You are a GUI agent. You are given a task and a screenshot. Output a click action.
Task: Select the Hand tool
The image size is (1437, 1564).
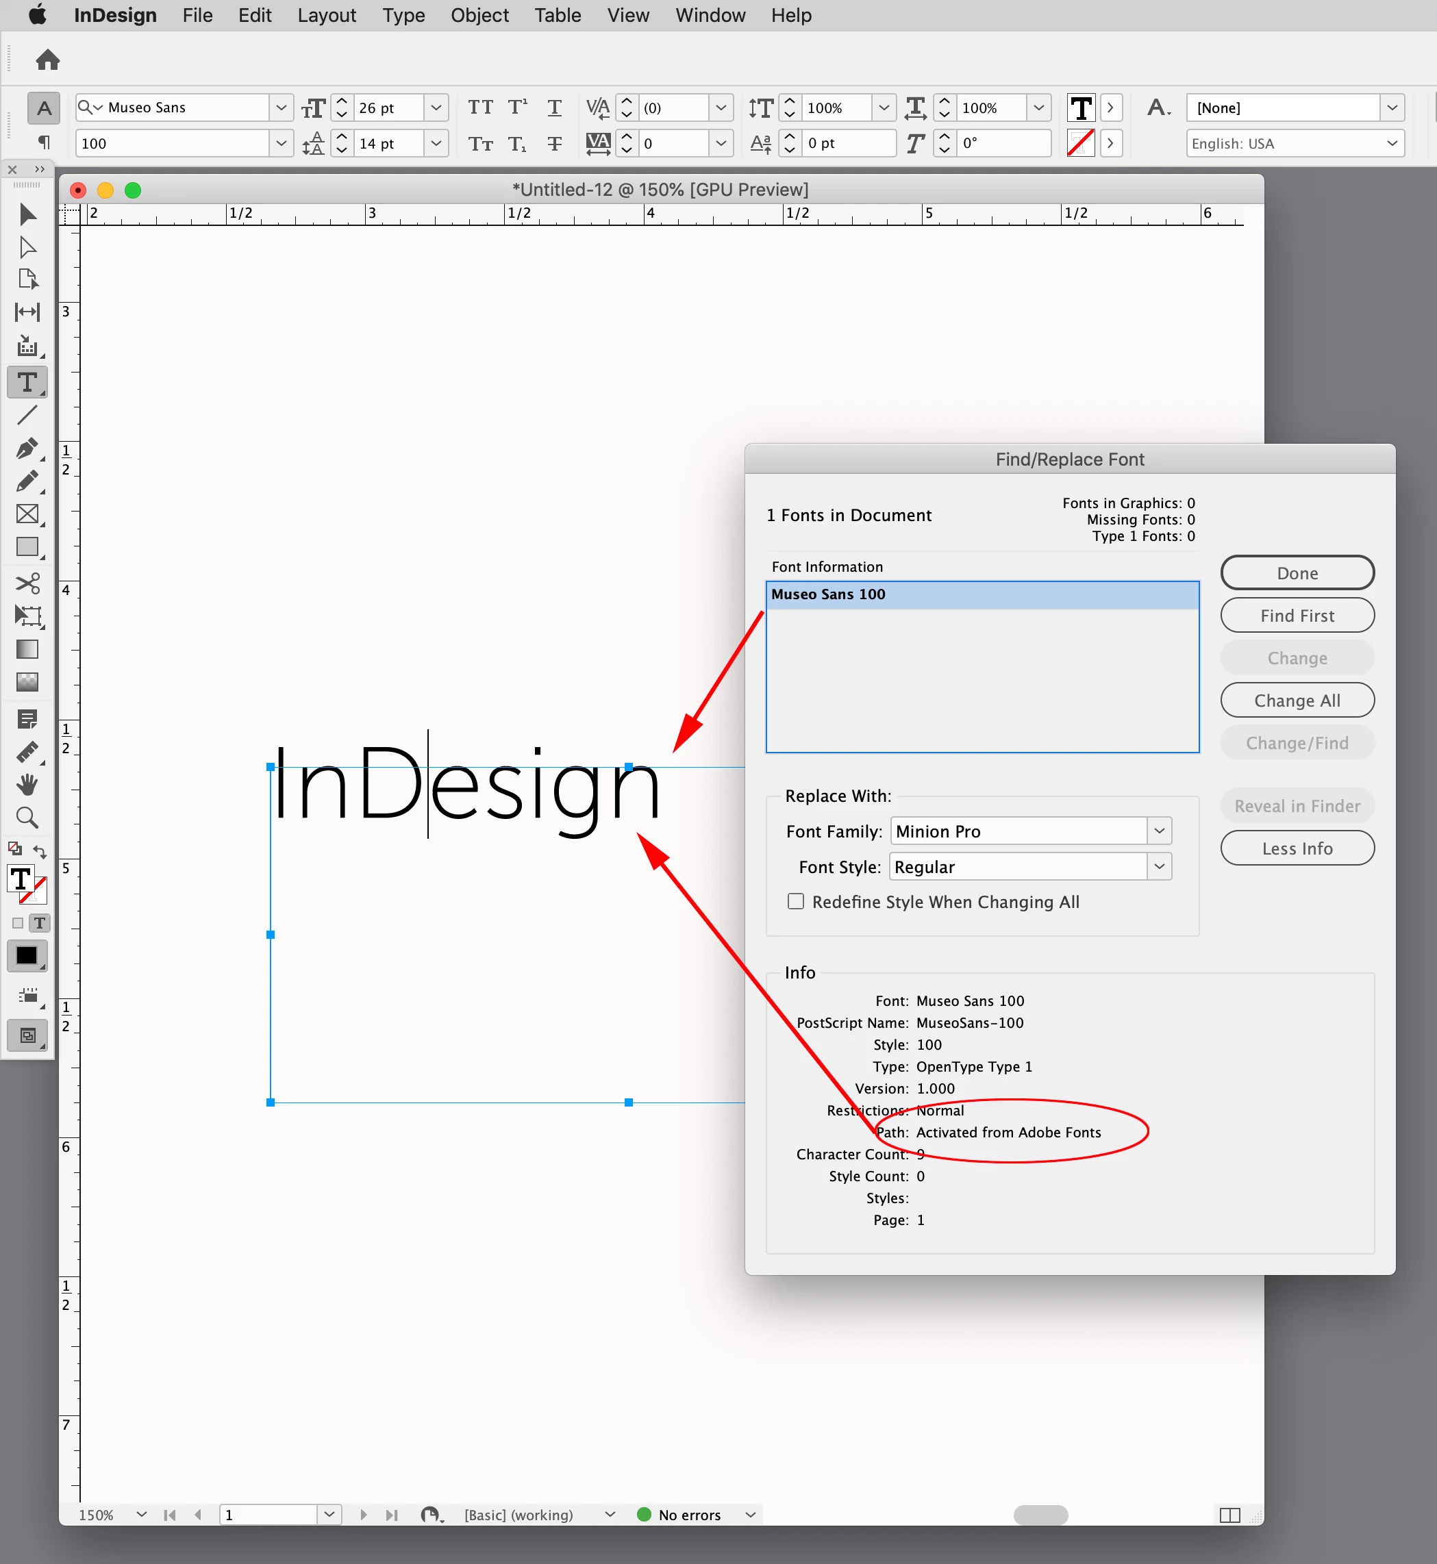pos(27,784)
